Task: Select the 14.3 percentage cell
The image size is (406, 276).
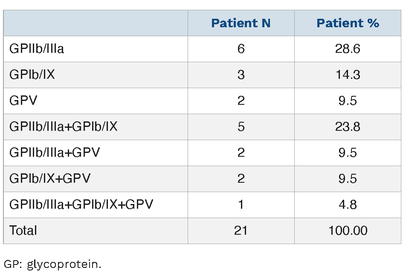Action: click(x=348, y=75)
